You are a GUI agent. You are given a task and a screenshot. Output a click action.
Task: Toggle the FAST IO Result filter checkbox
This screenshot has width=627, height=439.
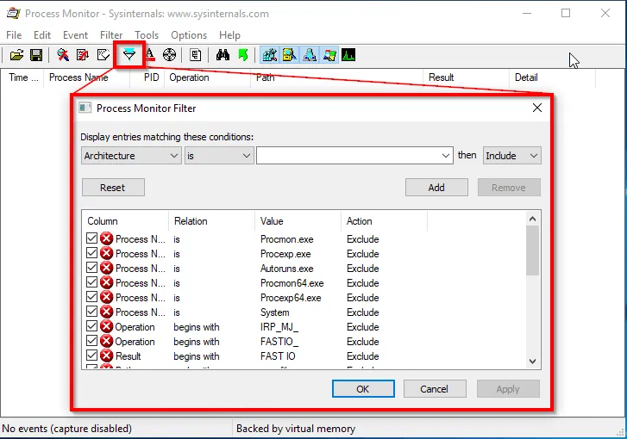[92, 356]
